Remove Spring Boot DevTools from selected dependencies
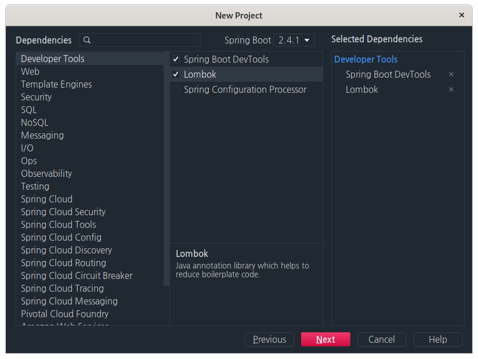478x359 pixels. pyautogui.click(x=451, y=74)
